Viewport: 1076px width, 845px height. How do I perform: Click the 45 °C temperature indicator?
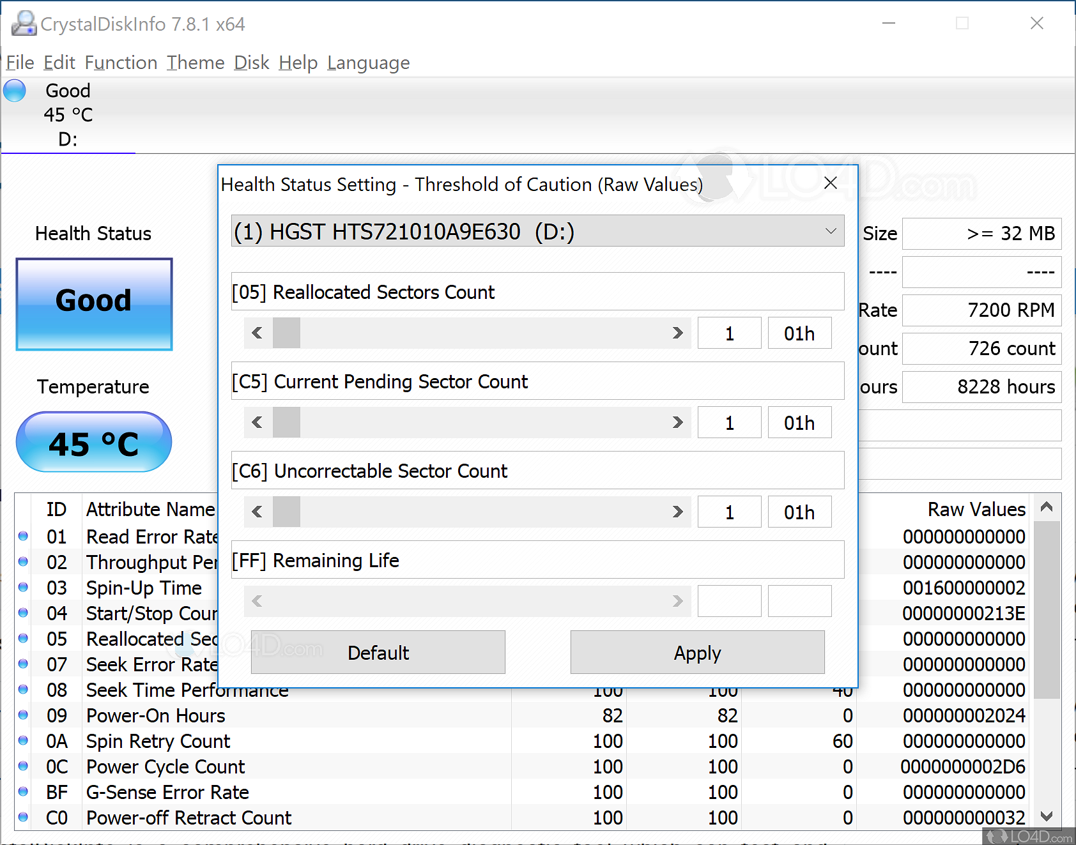94,443
